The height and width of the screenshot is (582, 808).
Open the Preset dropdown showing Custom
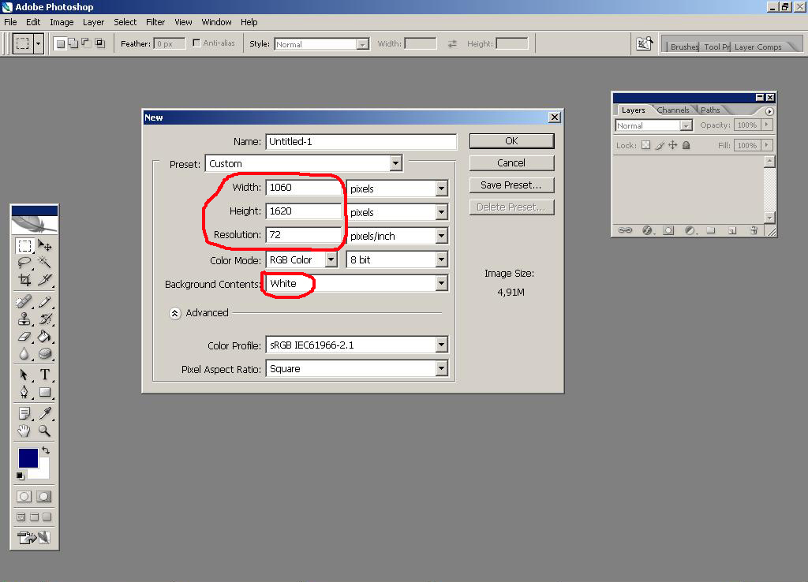(304, 164)
